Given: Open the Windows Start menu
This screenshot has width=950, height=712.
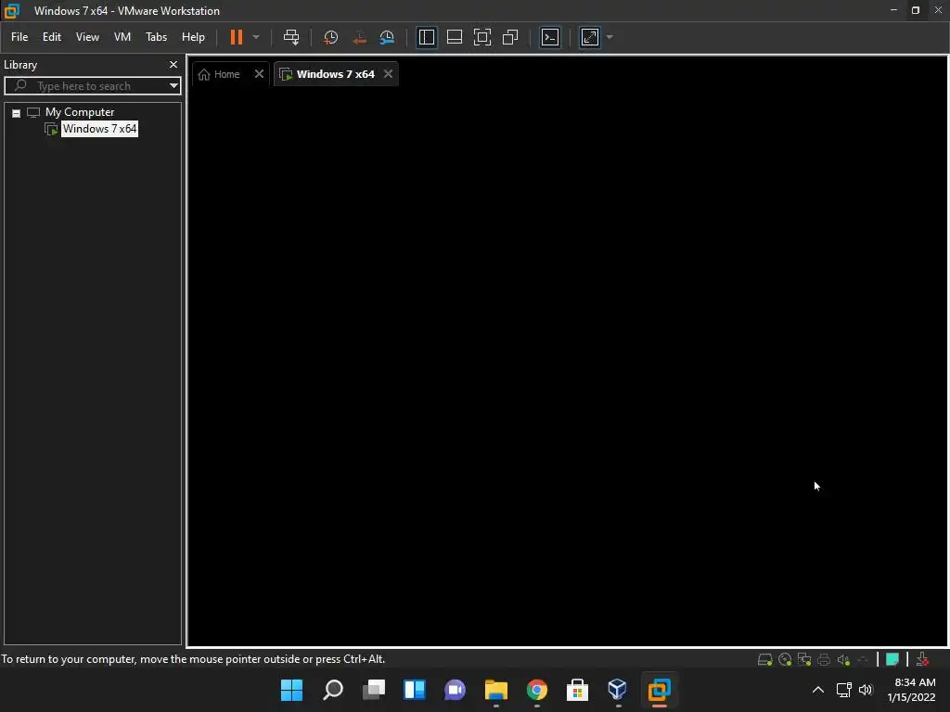Looking at the screenshot, I should (291, 690).
